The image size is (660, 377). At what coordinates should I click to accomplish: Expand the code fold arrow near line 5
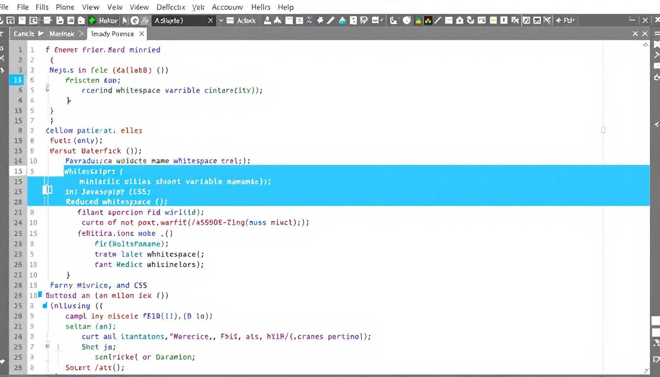[48, 88]
